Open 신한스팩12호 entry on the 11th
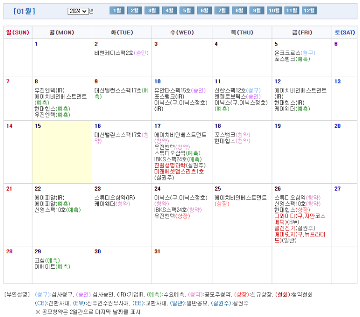Screen dimensions: 360x317 tap(238, 90)
